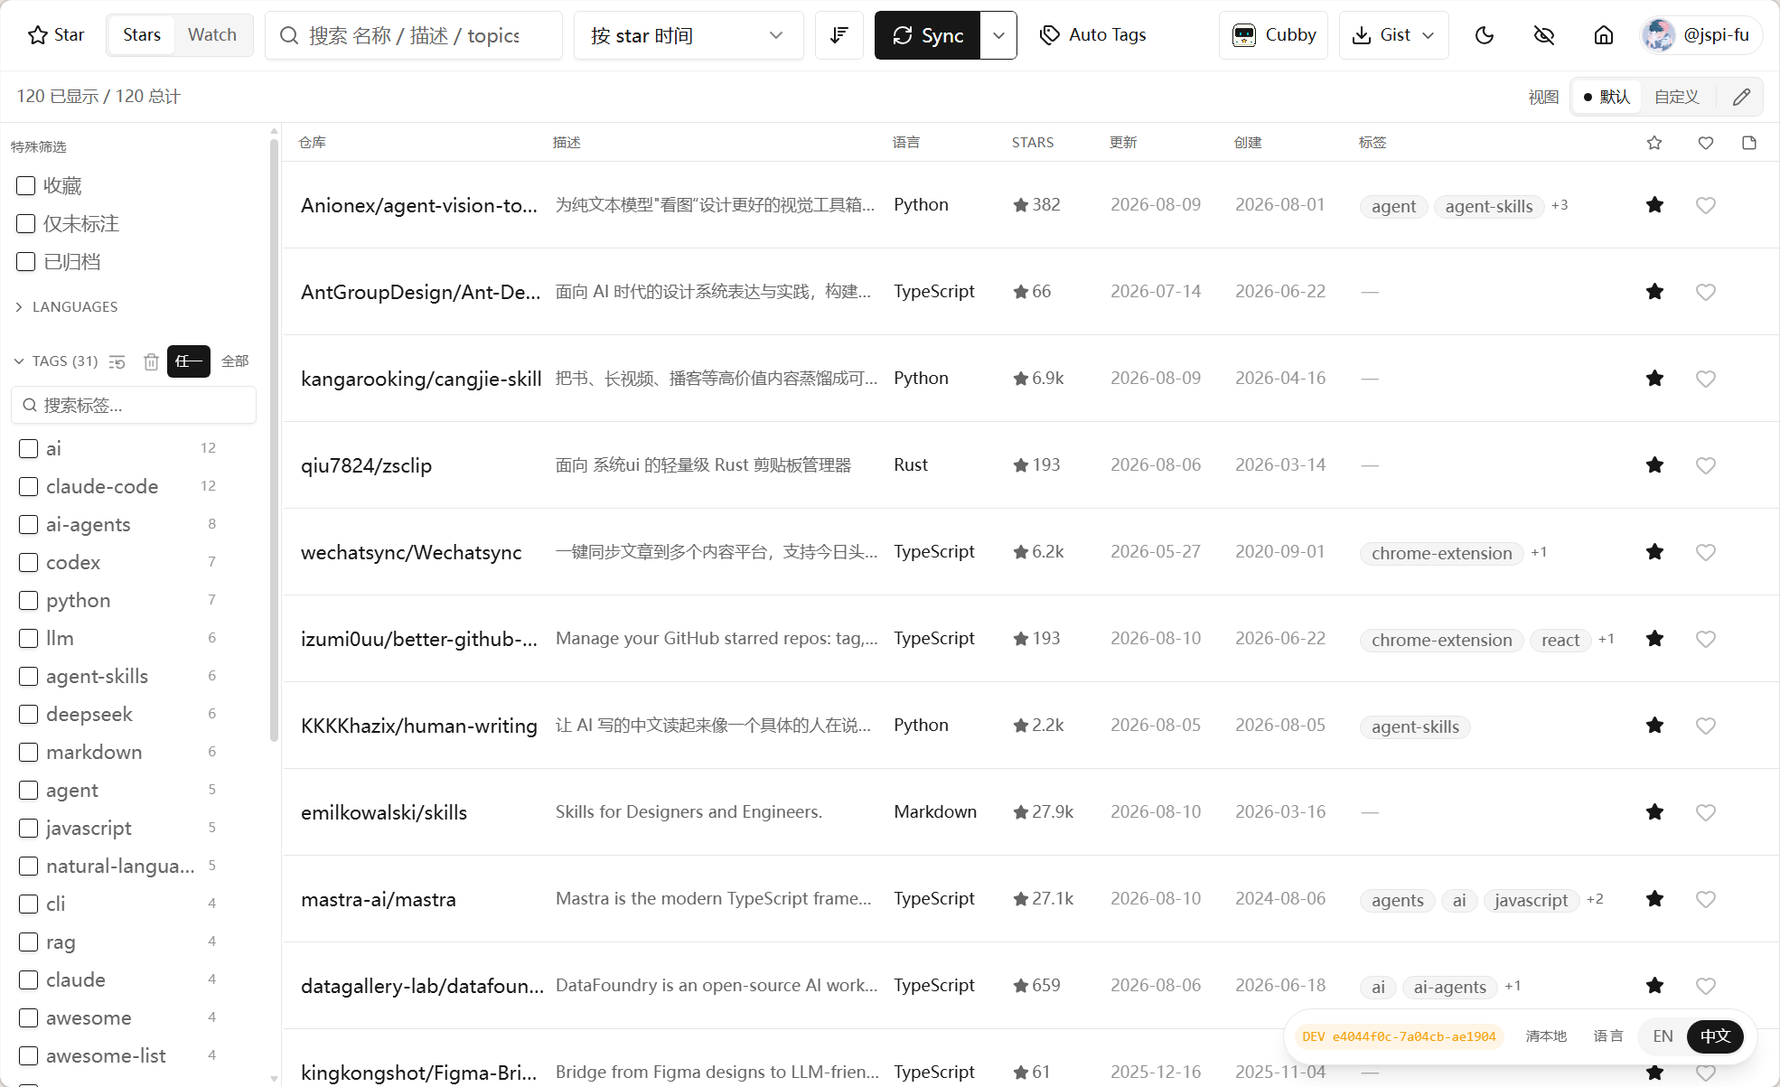Click the heart column header icon
The height and width of the screenshot is (1087, 1780).
[x=1706, y=143]
